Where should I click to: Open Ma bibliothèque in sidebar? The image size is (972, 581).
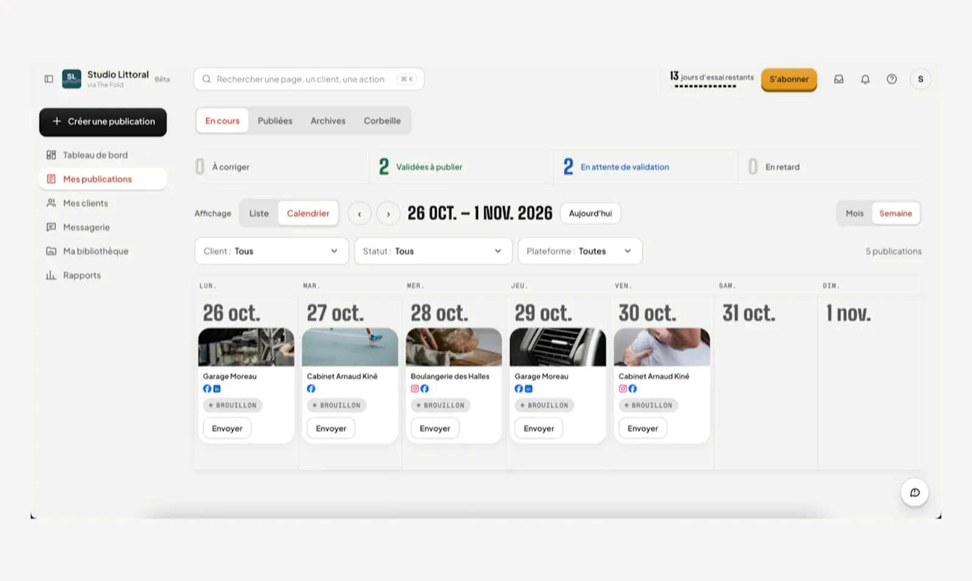pyautogui.click(x=103, y=251)
